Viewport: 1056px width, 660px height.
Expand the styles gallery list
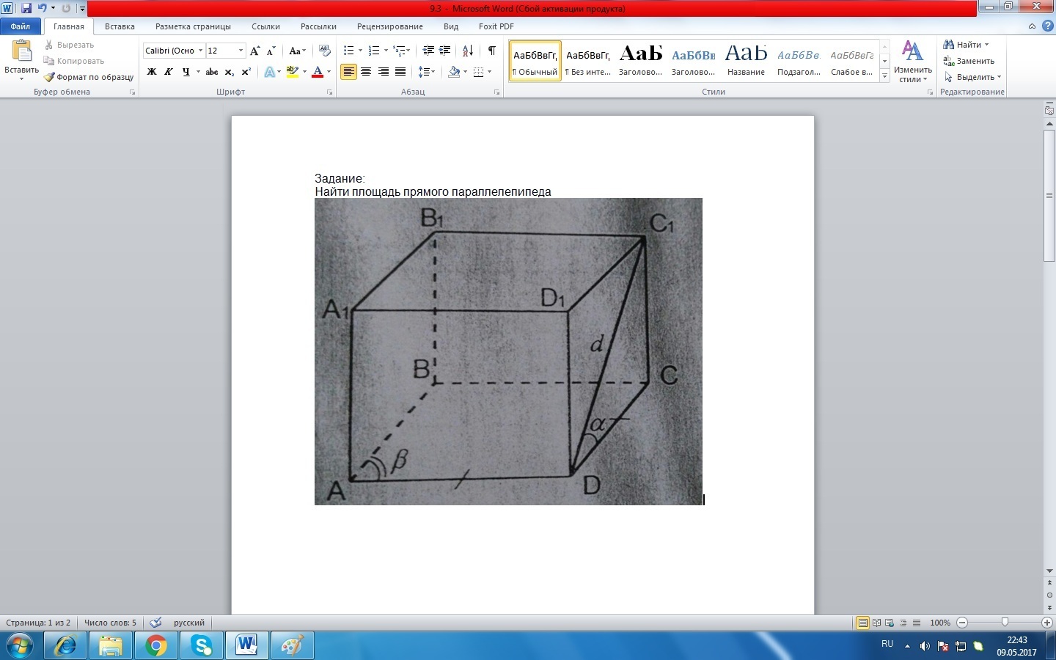coord(885,76)
